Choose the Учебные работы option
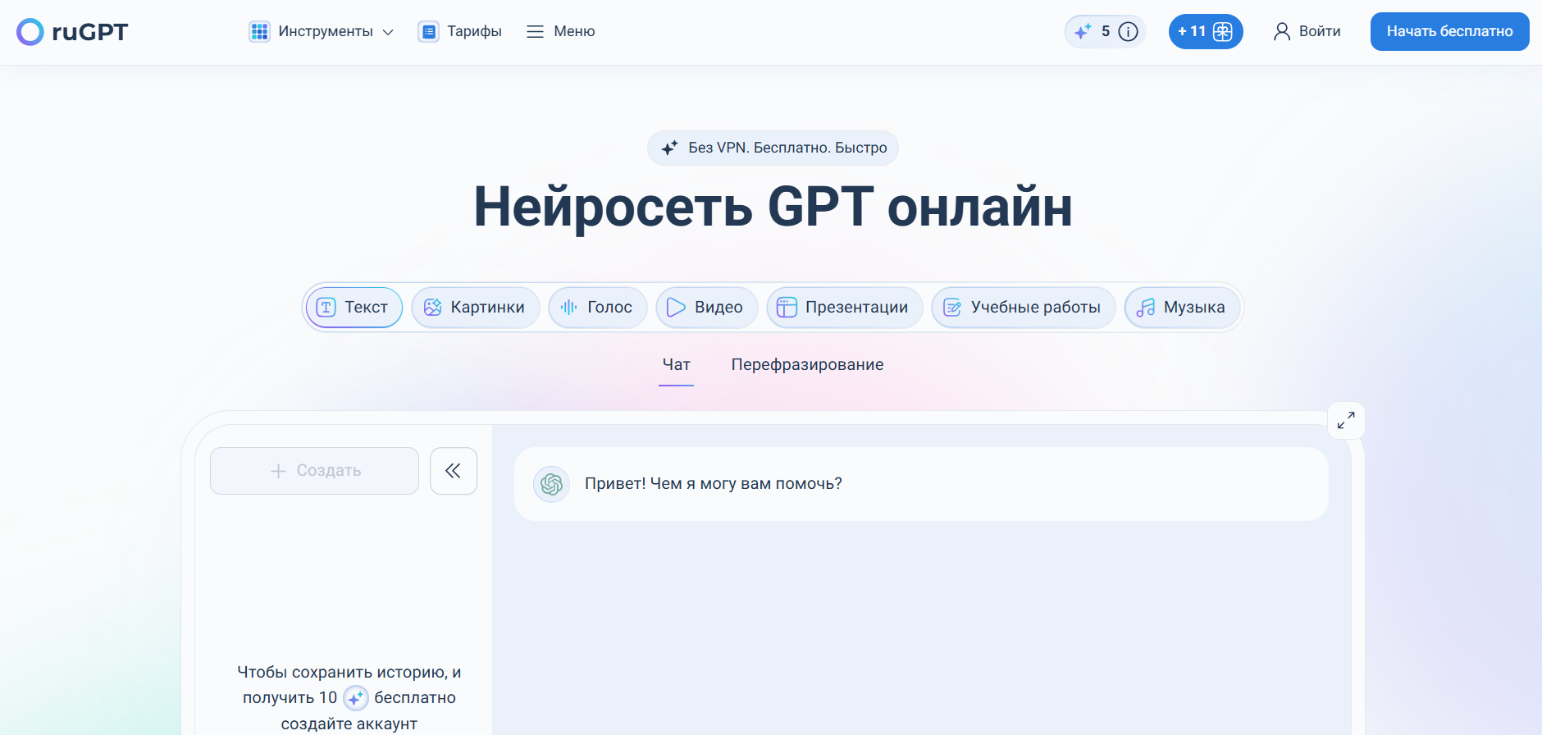The width and height of the screenshot is (1542, 735). 1023,308
